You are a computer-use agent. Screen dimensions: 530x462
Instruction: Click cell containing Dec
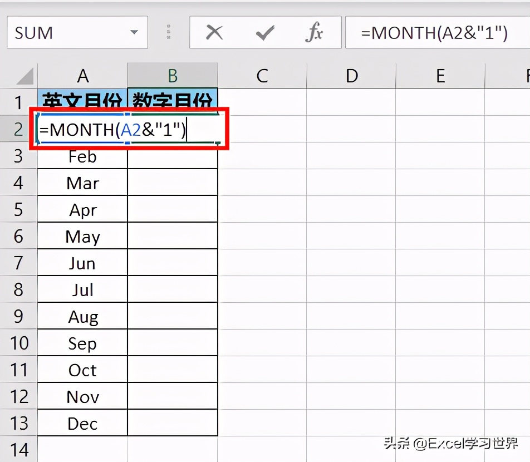[82, 422]
